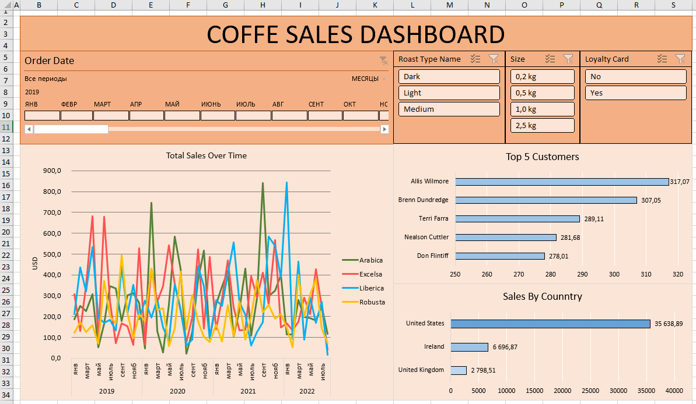Clear the Loyalty Card slicer filter
The image size is (696, 404).
coord(680,59)
